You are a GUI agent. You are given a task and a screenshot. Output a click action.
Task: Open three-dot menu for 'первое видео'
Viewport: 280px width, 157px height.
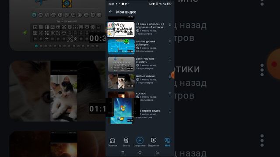click(170, 111)
